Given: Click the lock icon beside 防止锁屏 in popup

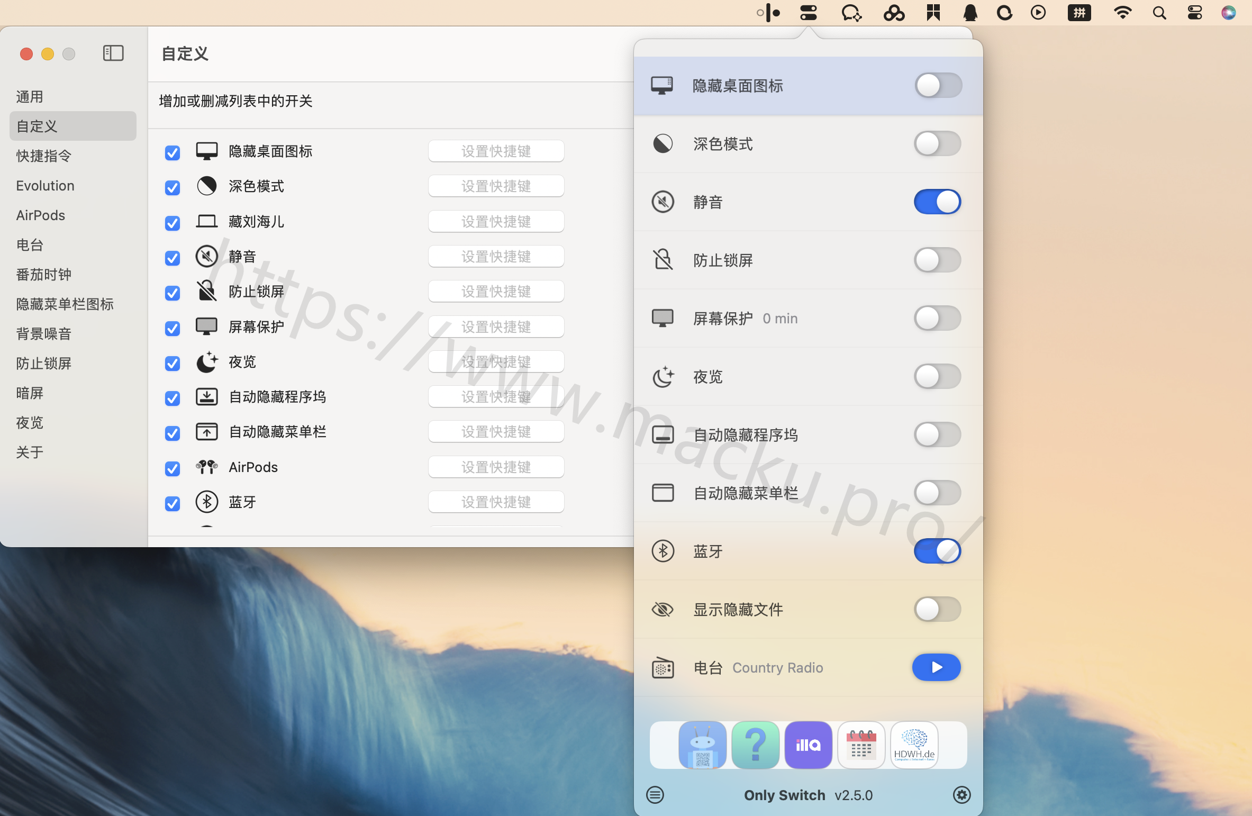Looking at the screenshot, I should pos(663,260).
